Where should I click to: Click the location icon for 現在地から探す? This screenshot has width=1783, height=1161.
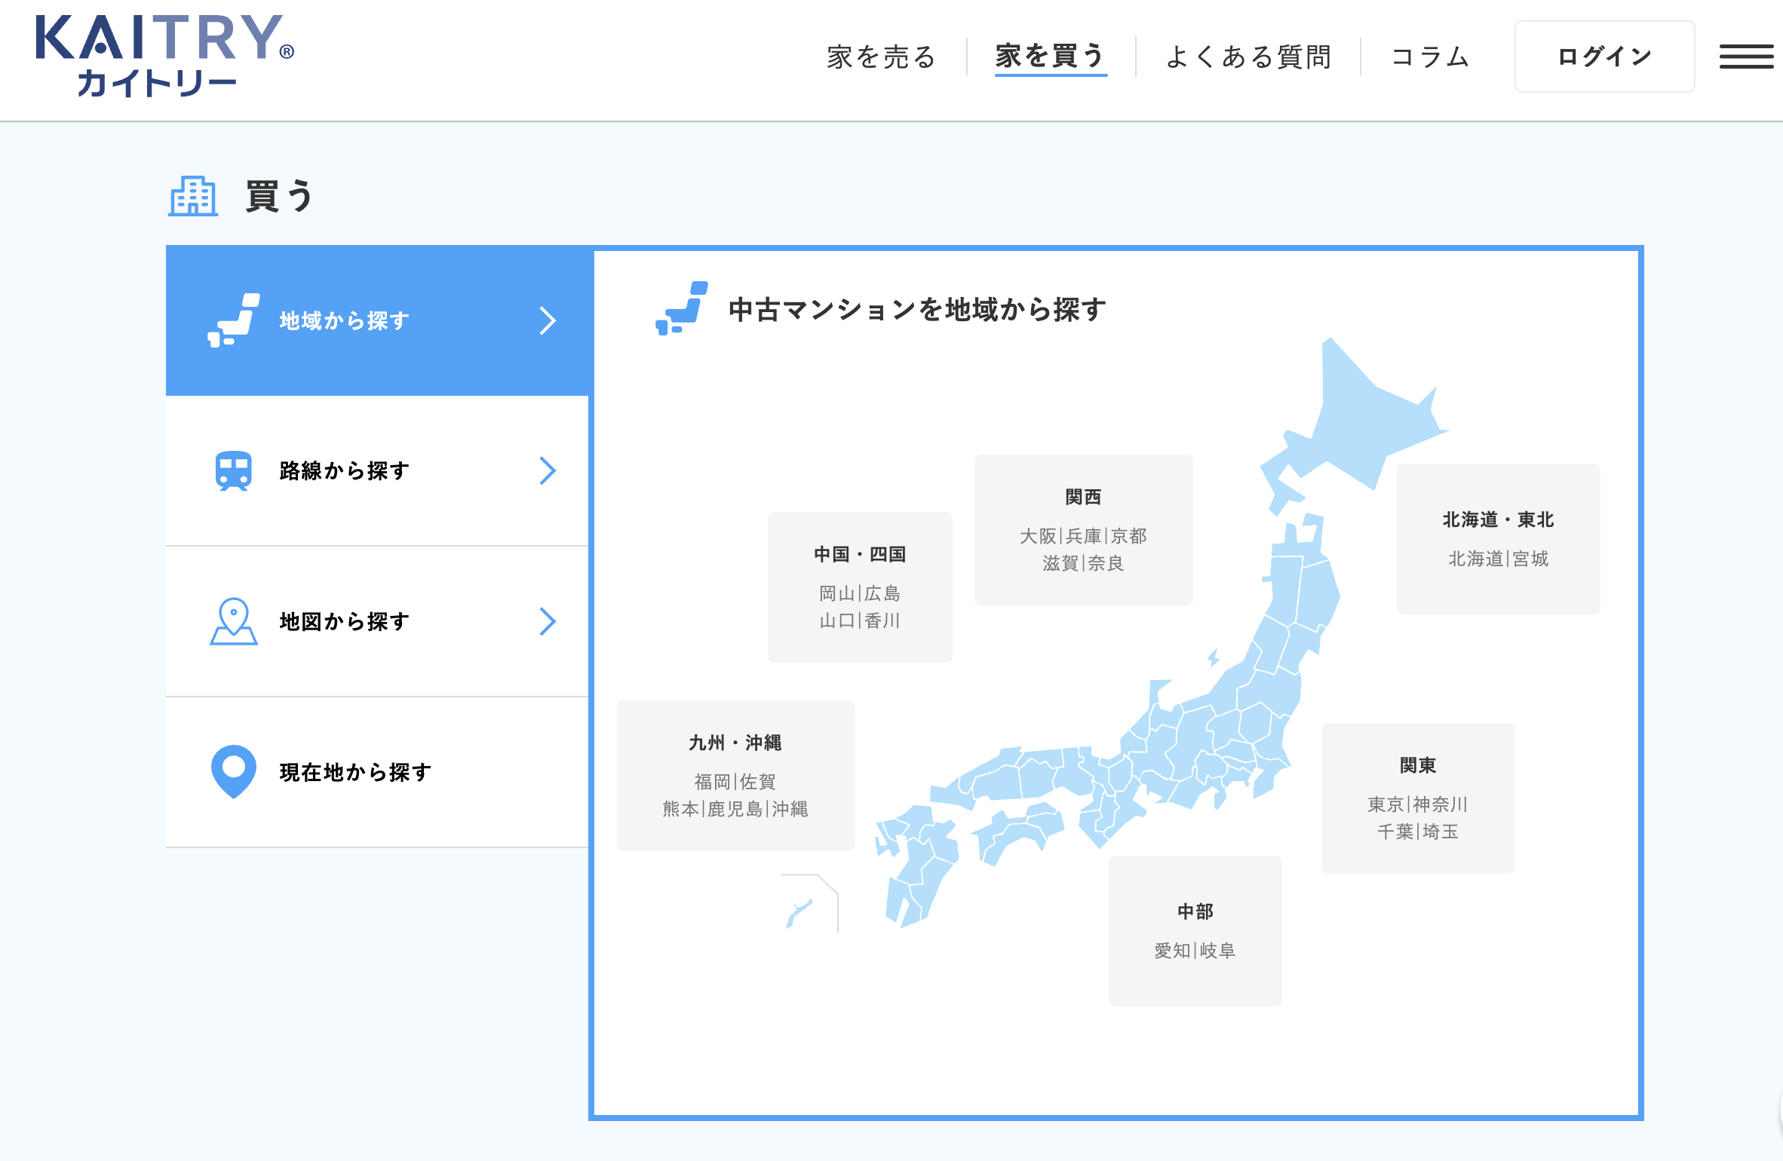pyautogui.click(x=234, y=772)
